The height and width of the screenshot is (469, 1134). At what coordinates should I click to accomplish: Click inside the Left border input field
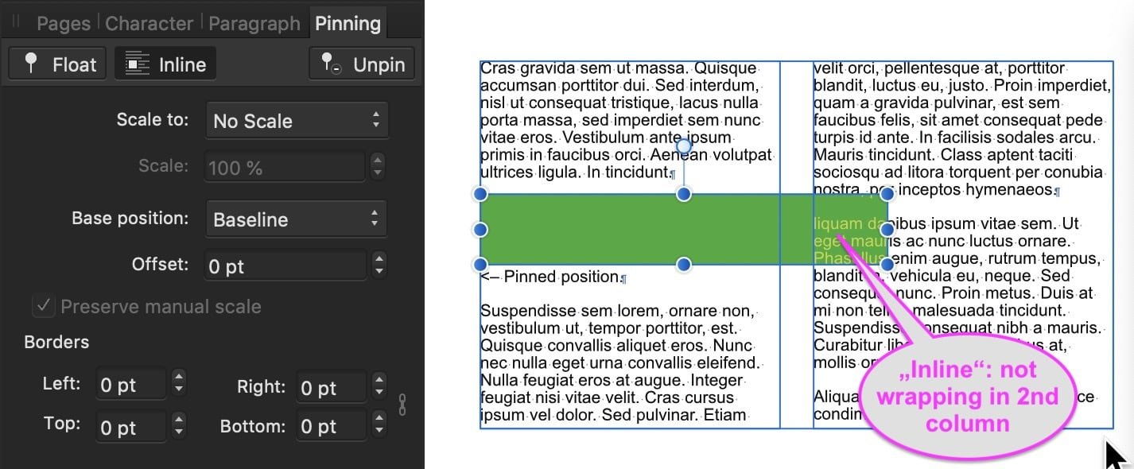tap(131, 382)
